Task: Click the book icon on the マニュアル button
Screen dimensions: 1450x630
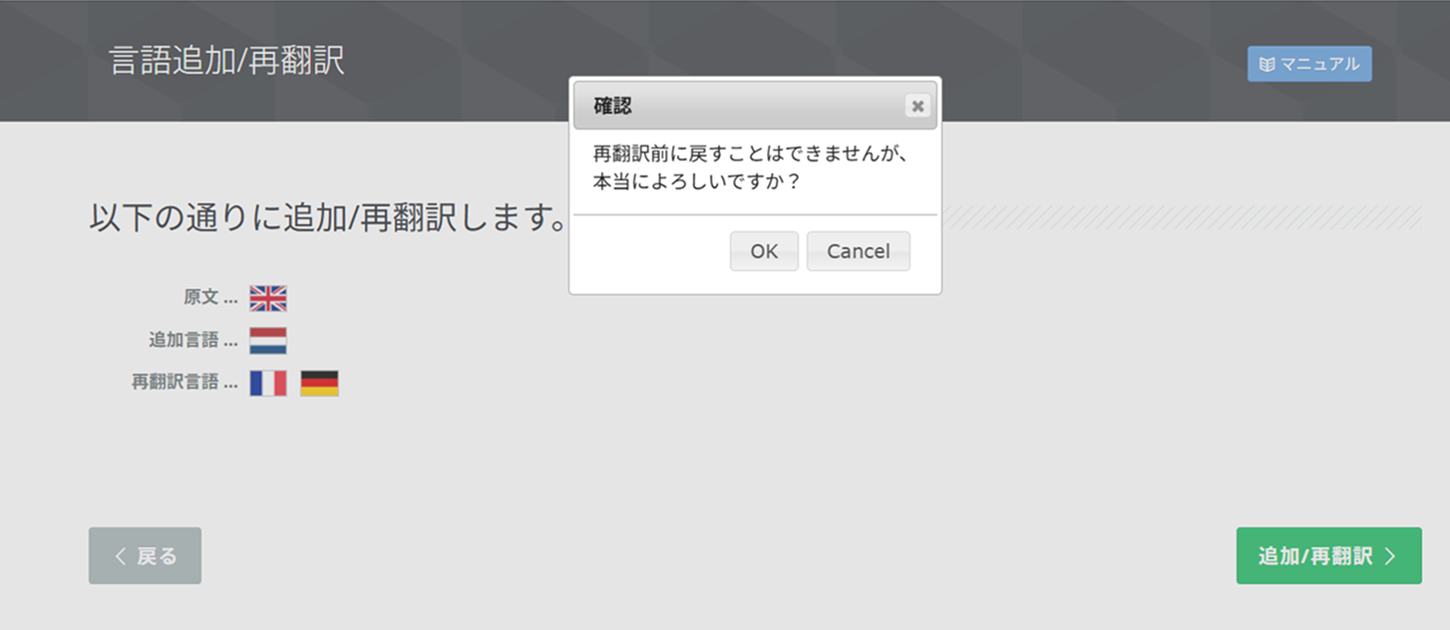Action: click(1267, 65)
